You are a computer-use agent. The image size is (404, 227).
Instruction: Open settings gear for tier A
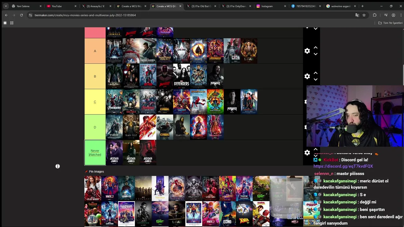point(307,51)
